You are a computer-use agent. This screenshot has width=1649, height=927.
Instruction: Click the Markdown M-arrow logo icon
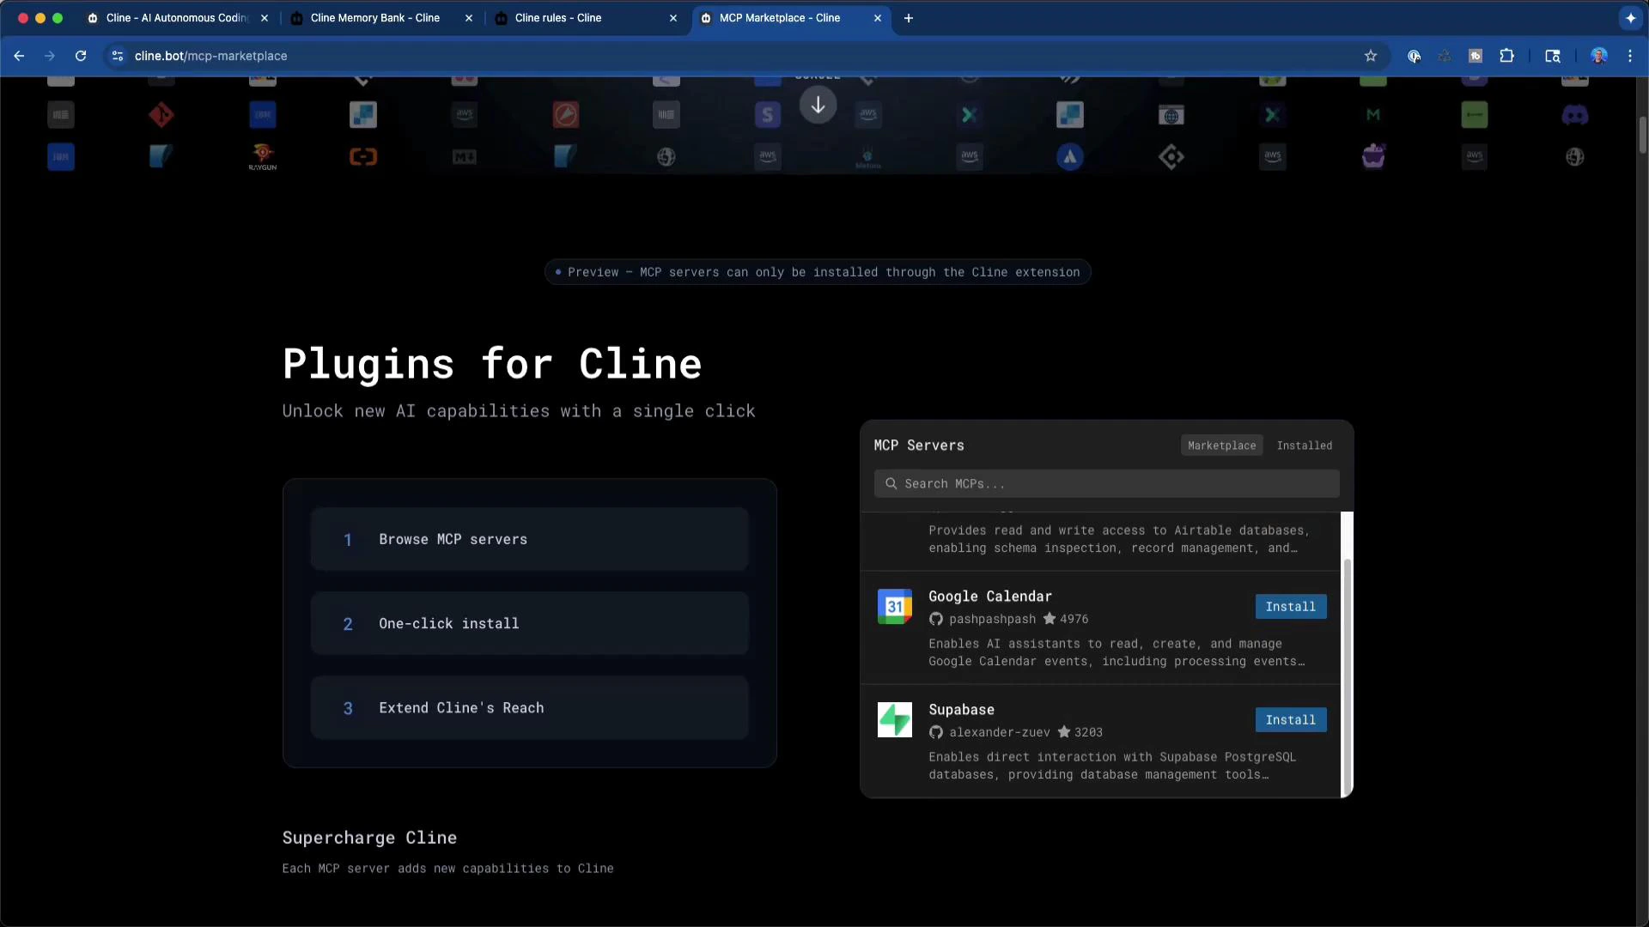[x=464, y=156]
